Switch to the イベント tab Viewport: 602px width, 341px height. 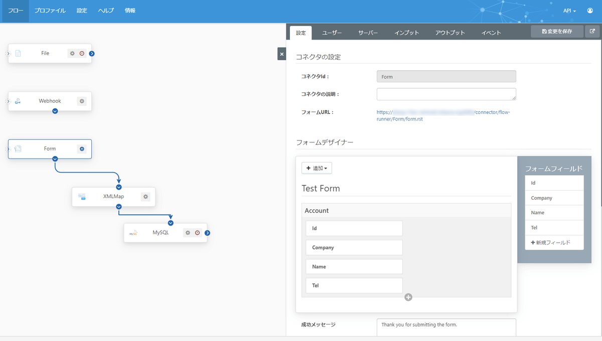coord(491,33)
